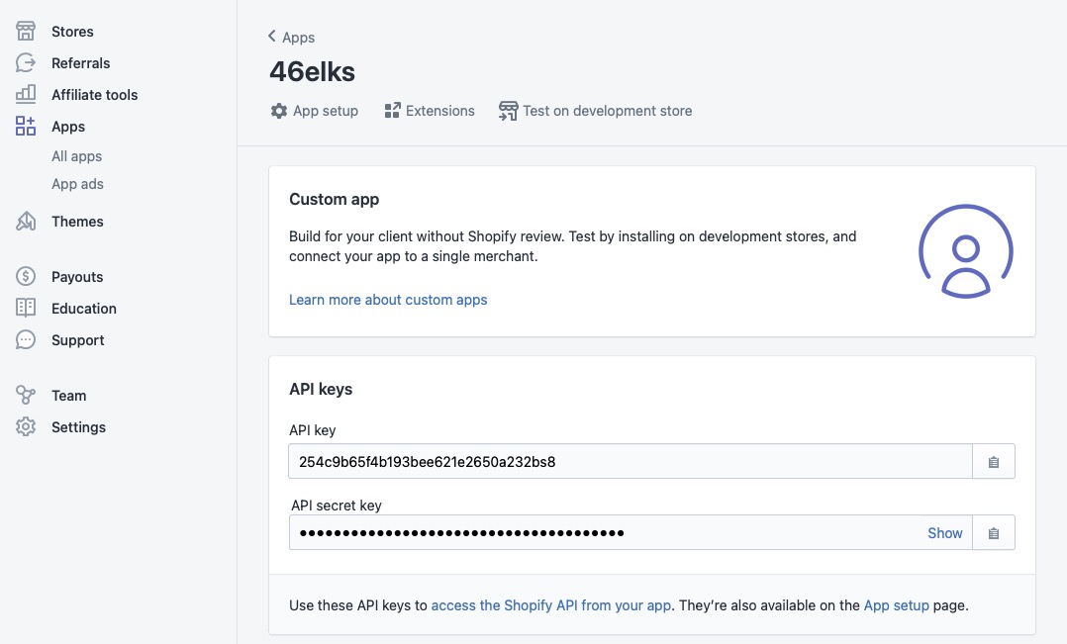Copy the API key with clipboard icon

(994, 462)
